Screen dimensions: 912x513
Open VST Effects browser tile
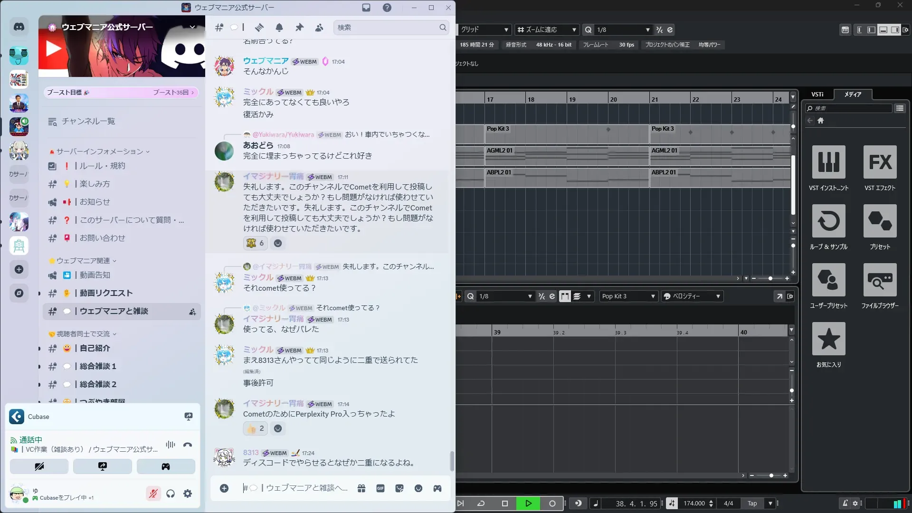[880, 162]
